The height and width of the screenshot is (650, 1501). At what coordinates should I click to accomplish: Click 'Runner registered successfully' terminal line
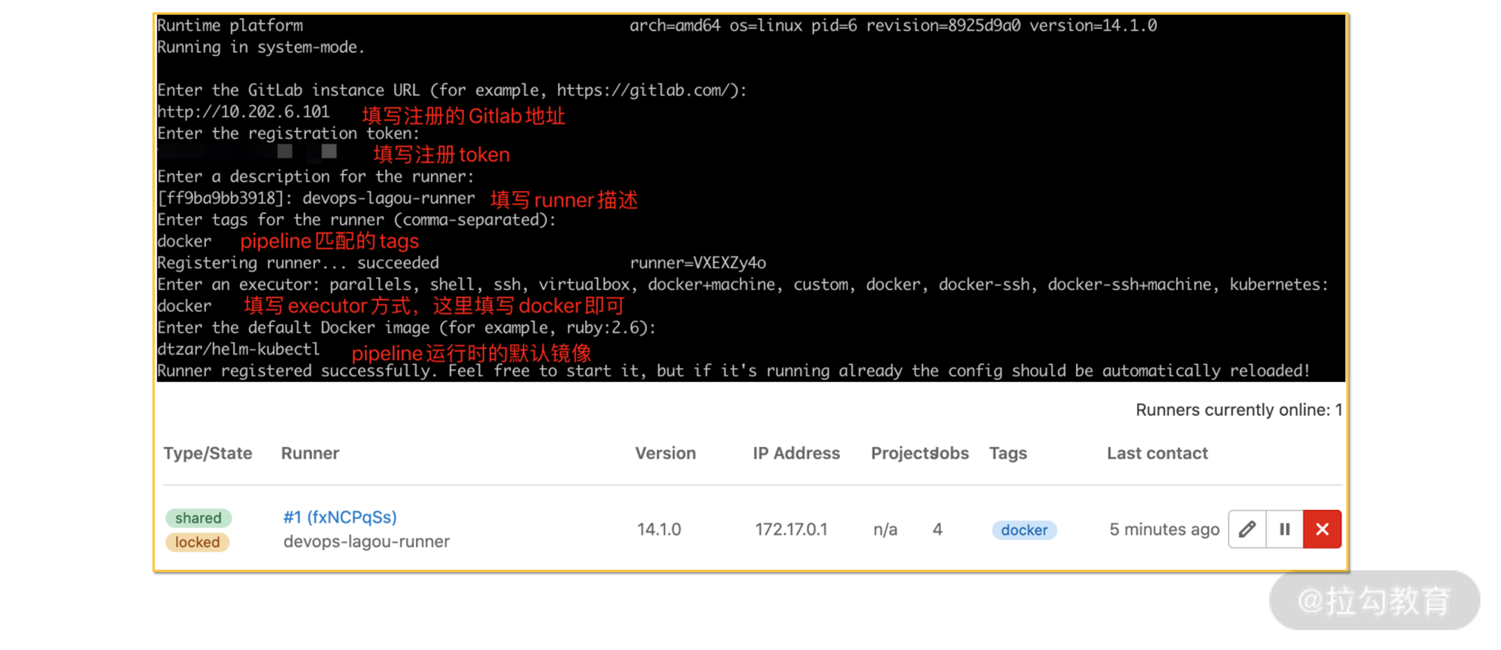[x=733, y=370]
